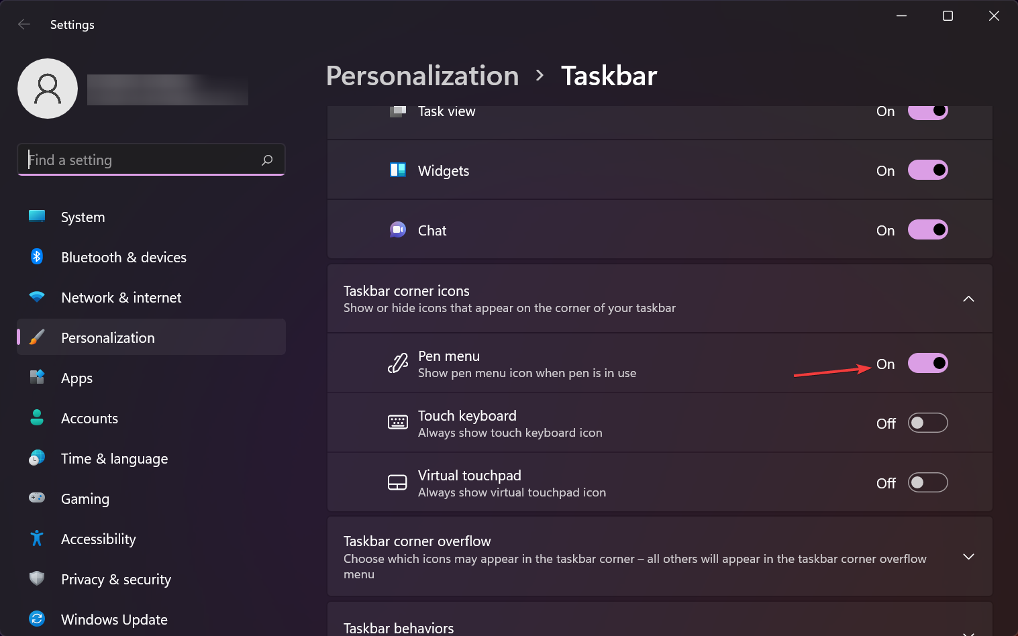Click the Pen menu icon
The height and width of the screenshot is (636, 1018).
pyautogui.click(x=398, y=363)
